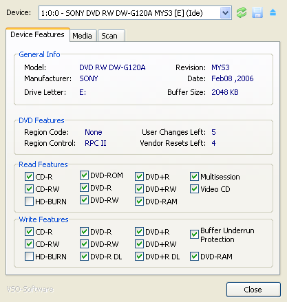This screenshot has width=287, height=302.
Task: Click the revision value MYS3
Action: click(x=220, y=67)
